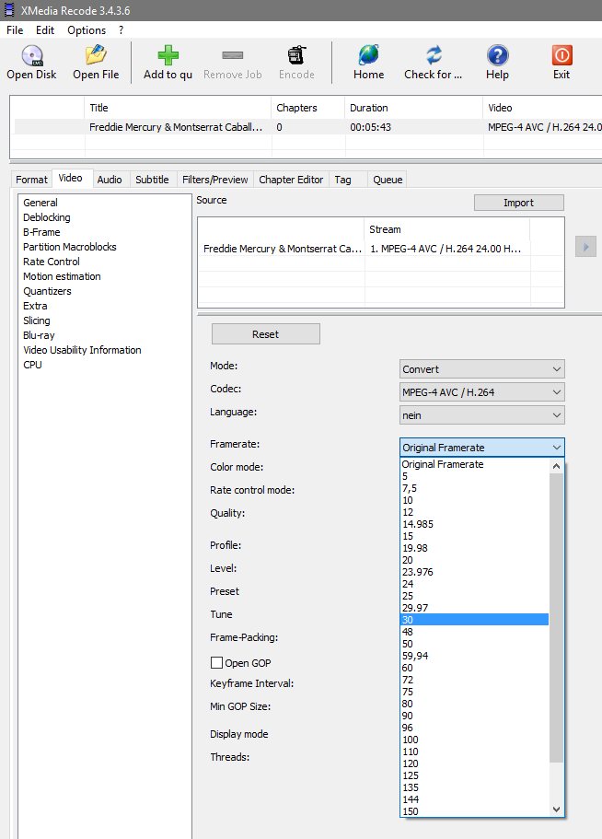Image resolution: width=602 pixels, height=839 pixels.
Task: Open the Codec dropdown list
Action: pyautogui.click(x=481, y=392)
